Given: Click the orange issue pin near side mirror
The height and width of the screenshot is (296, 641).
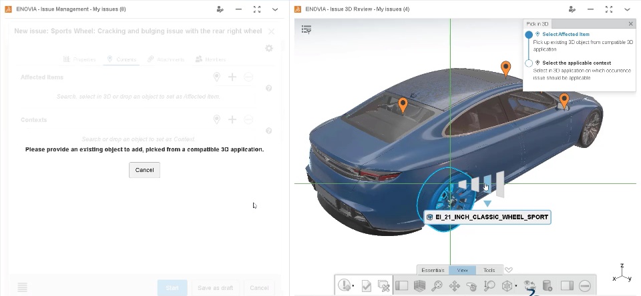Looking at the screenshot, I should [x=564, y=100].
